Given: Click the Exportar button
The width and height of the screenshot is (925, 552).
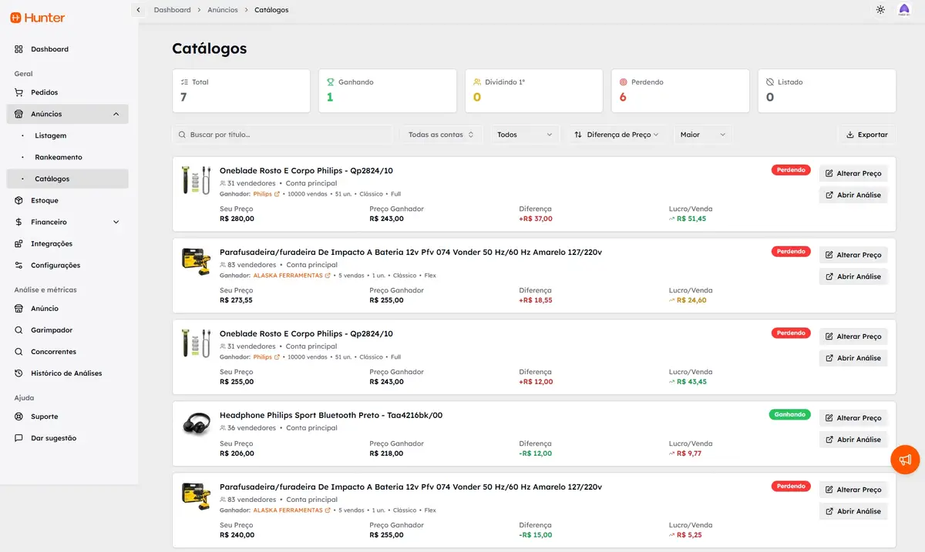Looking at the screenshot, I should pos(867,135).
